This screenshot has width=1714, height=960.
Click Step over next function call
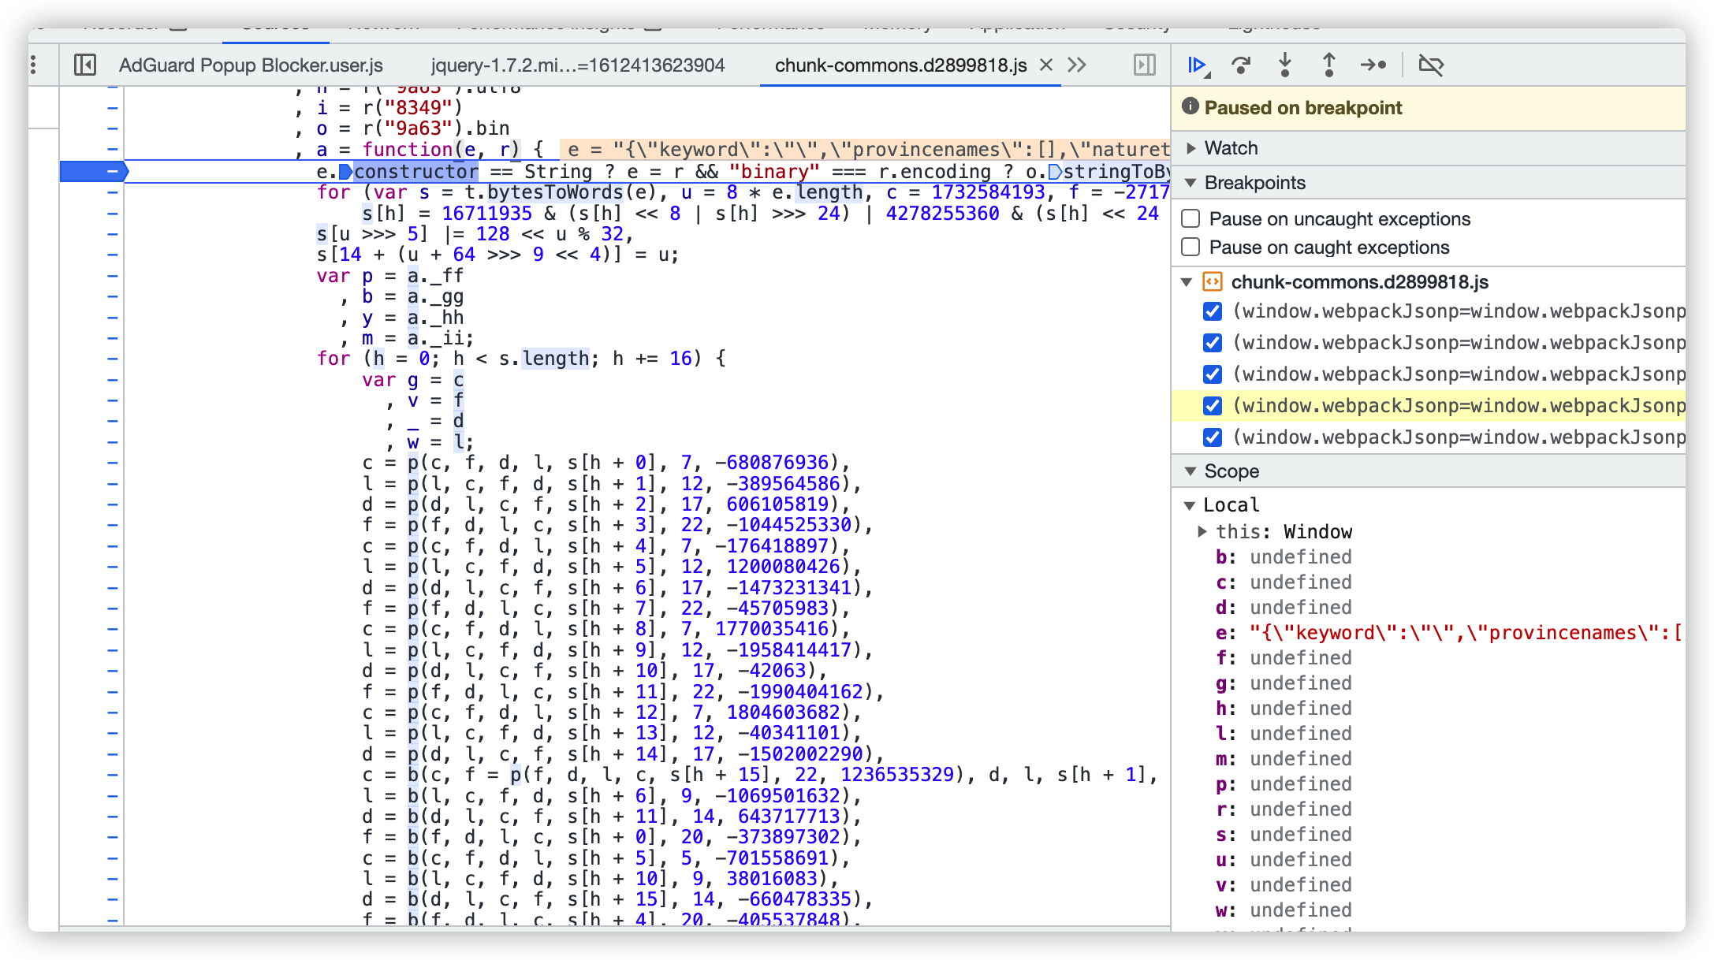(1241, 65)
